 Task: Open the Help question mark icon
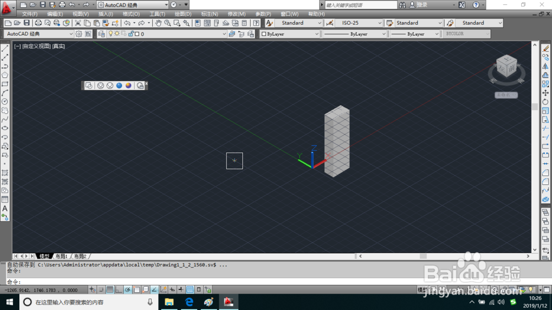(x=256, y=23)
